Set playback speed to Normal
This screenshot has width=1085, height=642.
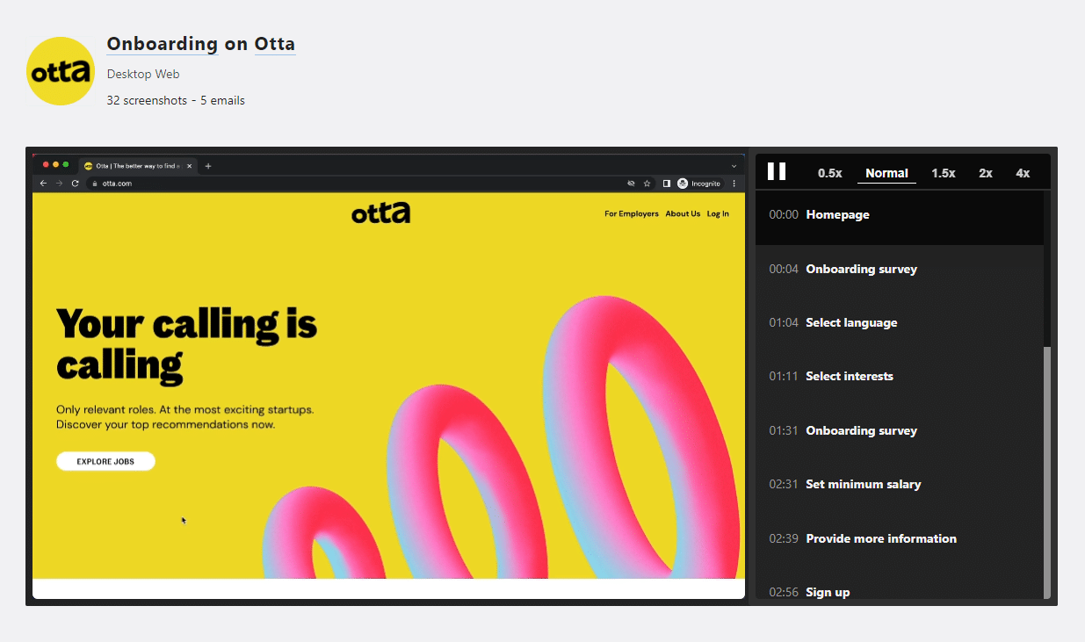click(x=886, y=173)
